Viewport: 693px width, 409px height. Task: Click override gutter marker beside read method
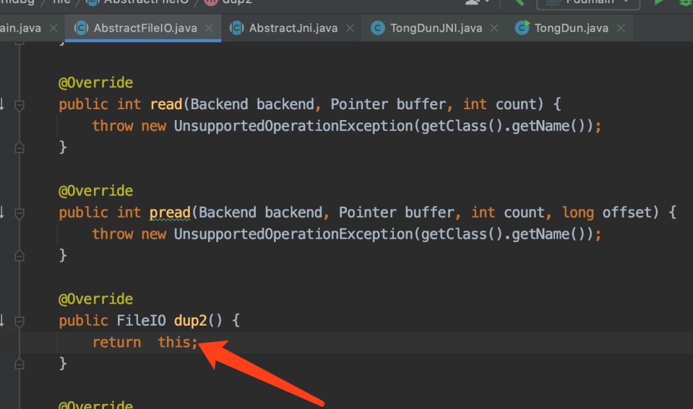point(2,105)
